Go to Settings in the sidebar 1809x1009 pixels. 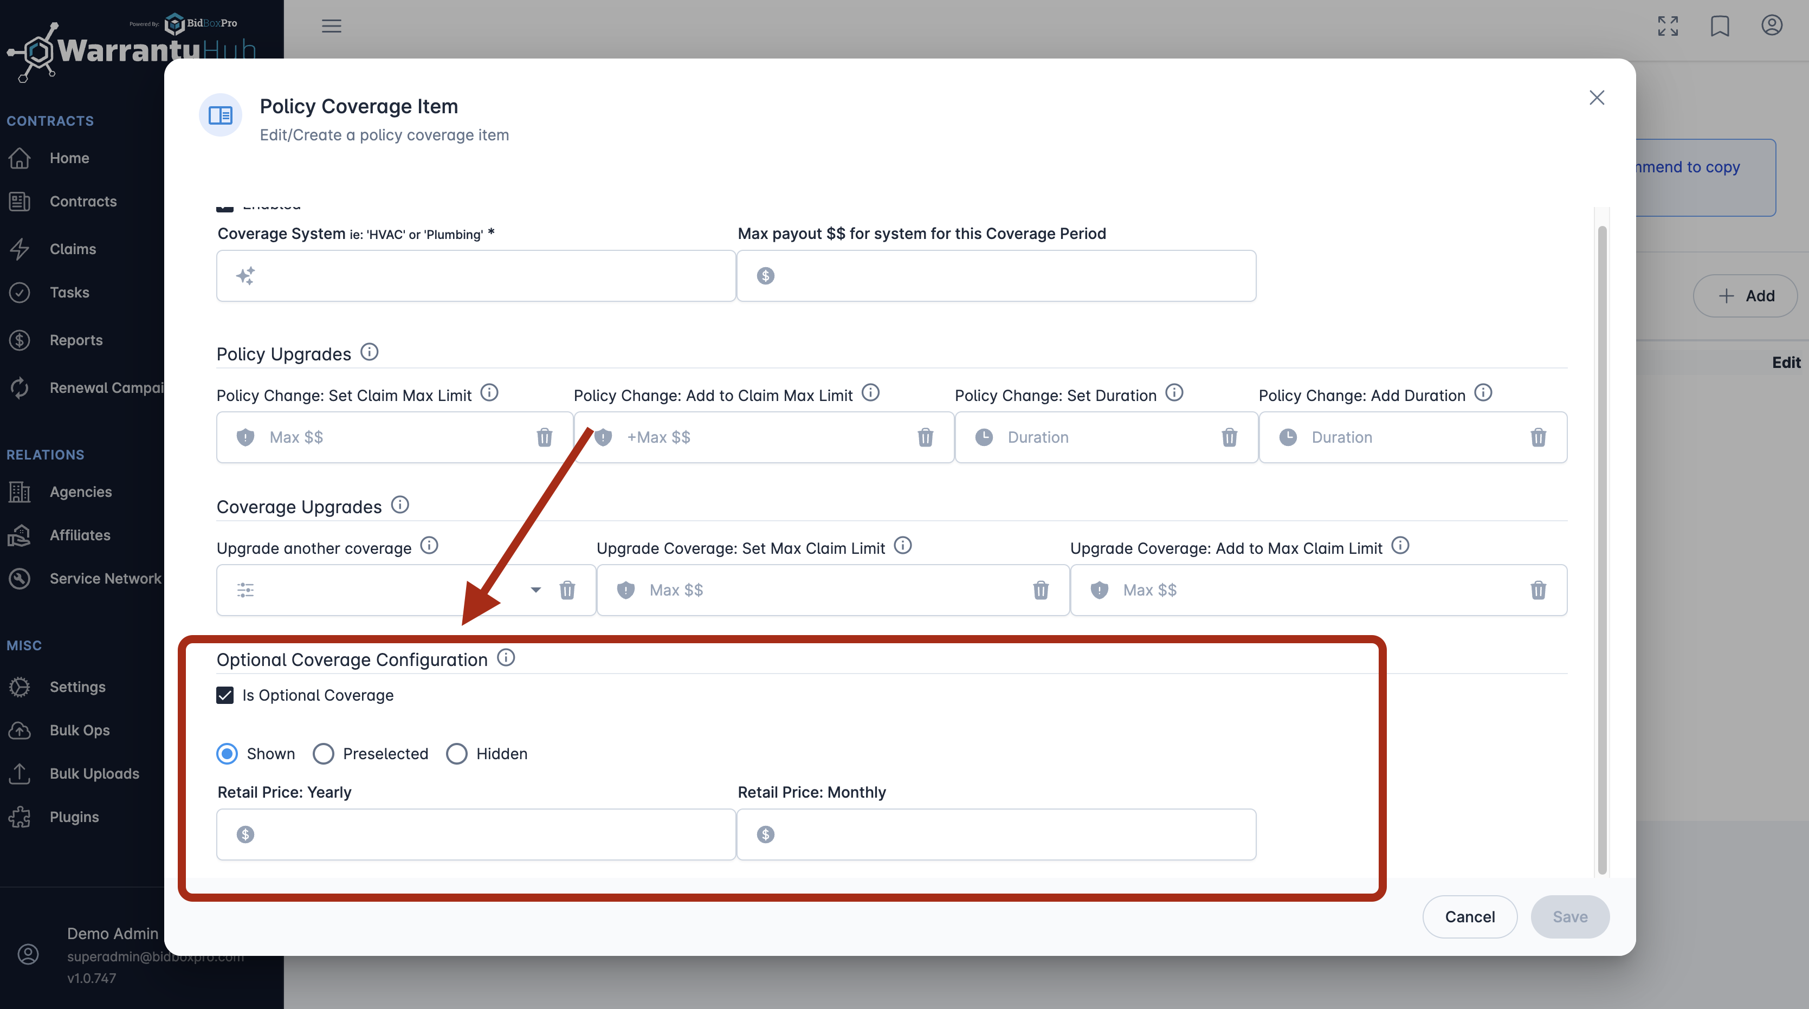pyautogui.click(x=77, y=687)
